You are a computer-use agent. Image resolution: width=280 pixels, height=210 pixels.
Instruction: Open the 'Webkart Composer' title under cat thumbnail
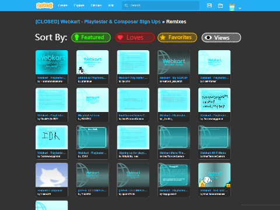click(x=50, y=191)
